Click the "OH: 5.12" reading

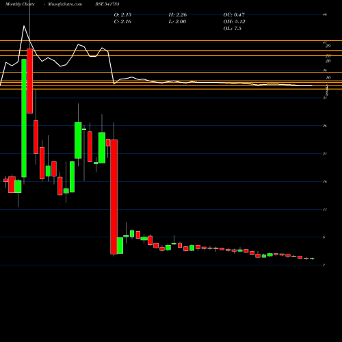tap(234, 22)
